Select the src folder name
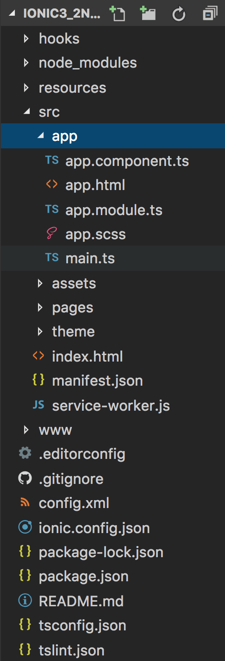Viewport: 225px width, 661px height. tap(49, 112)
